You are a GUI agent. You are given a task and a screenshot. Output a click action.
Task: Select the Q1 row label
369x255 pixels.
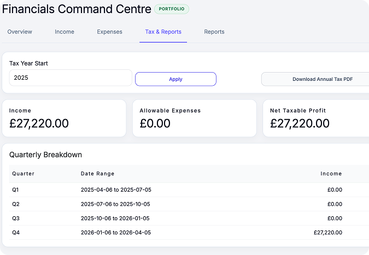[x=15, y=190]
